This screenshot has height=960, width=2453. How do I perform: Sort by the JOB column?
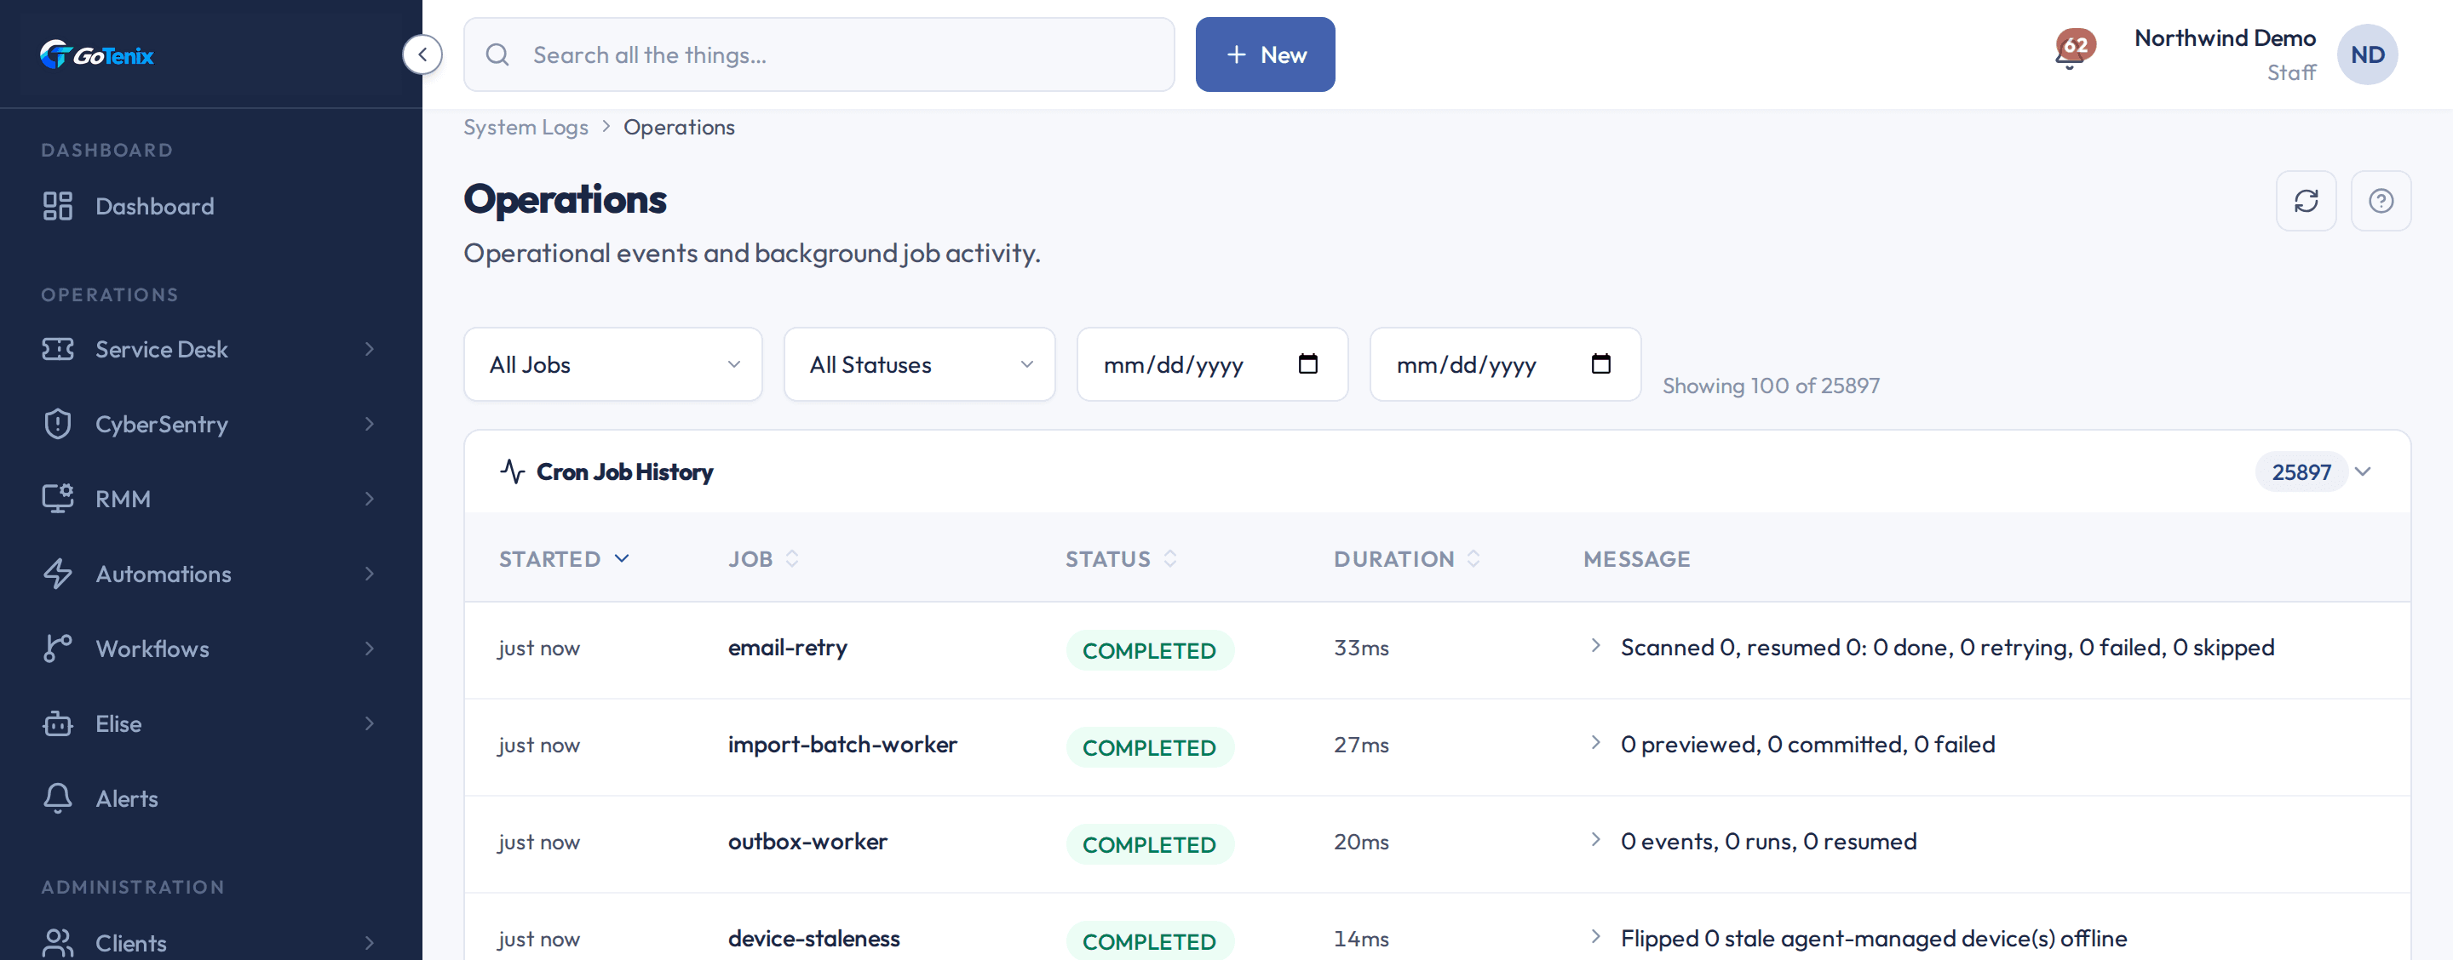[x=764, y=558]
